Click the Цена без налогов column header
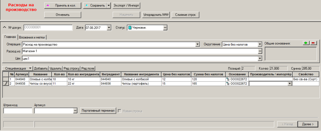The height and width of the screenshot is (131, 321). tap(176, 74)
